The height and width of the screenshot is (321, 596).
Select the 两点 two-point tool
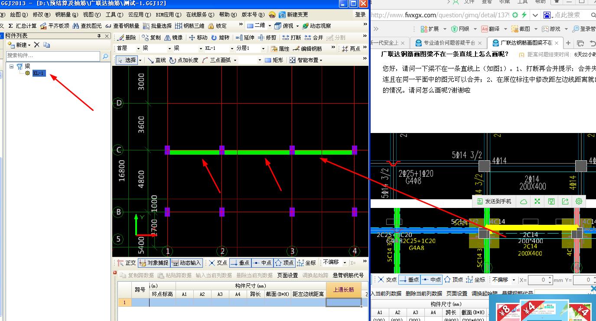pos(352,49)
